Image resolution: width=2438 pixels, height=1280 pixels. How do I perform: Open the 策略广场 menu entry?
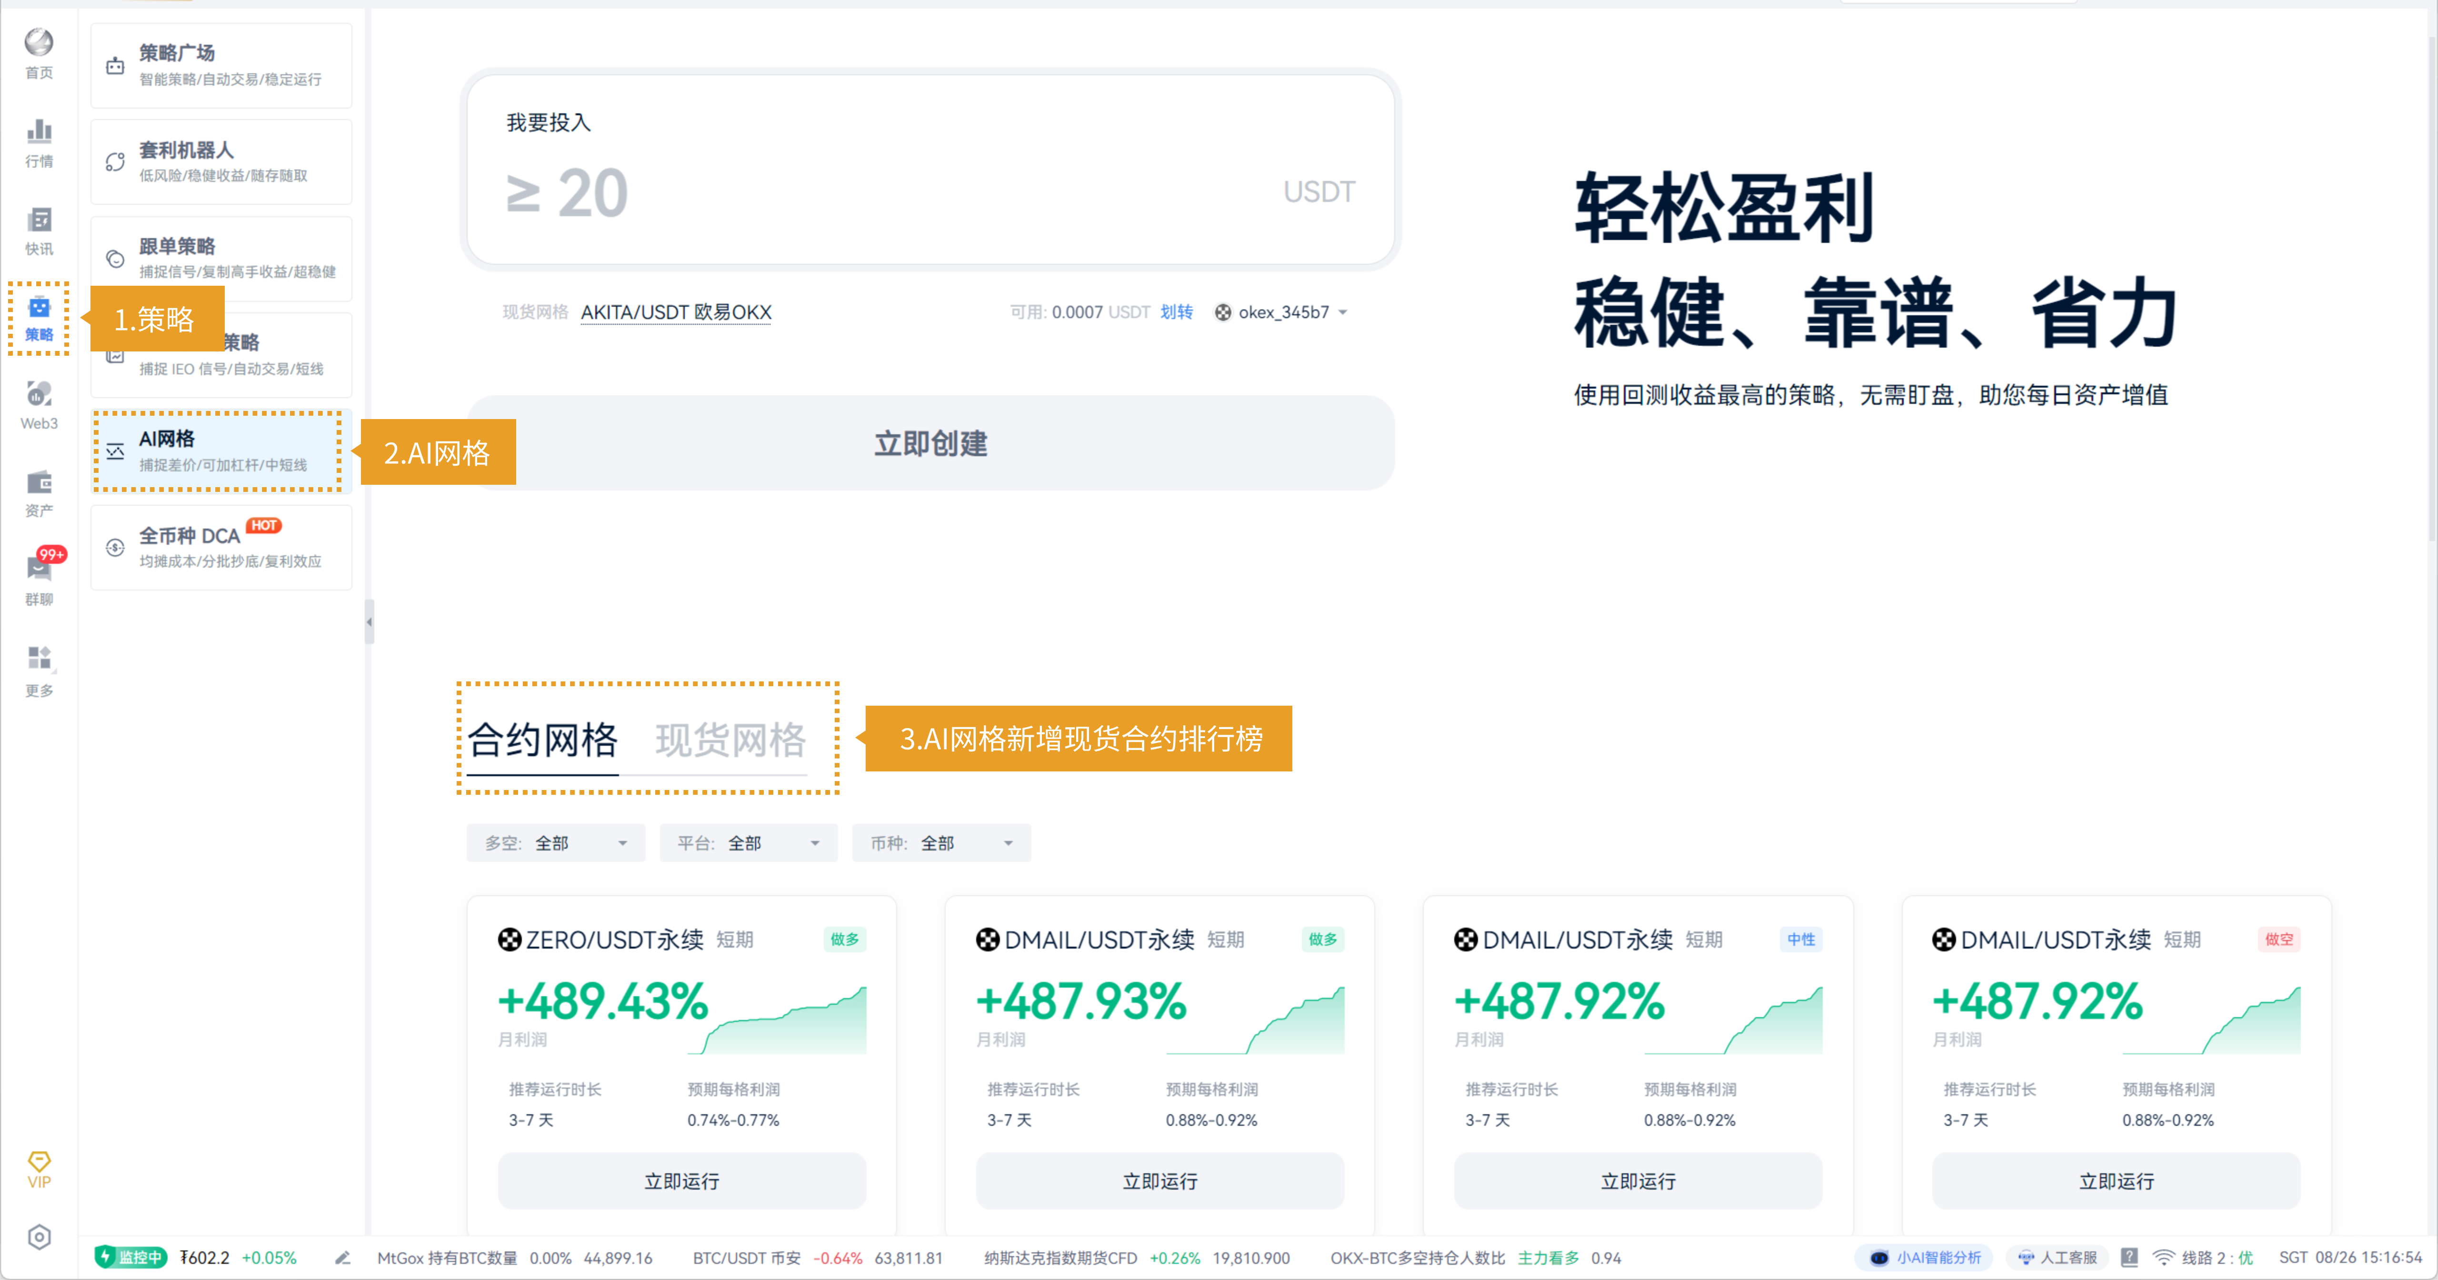221,65
